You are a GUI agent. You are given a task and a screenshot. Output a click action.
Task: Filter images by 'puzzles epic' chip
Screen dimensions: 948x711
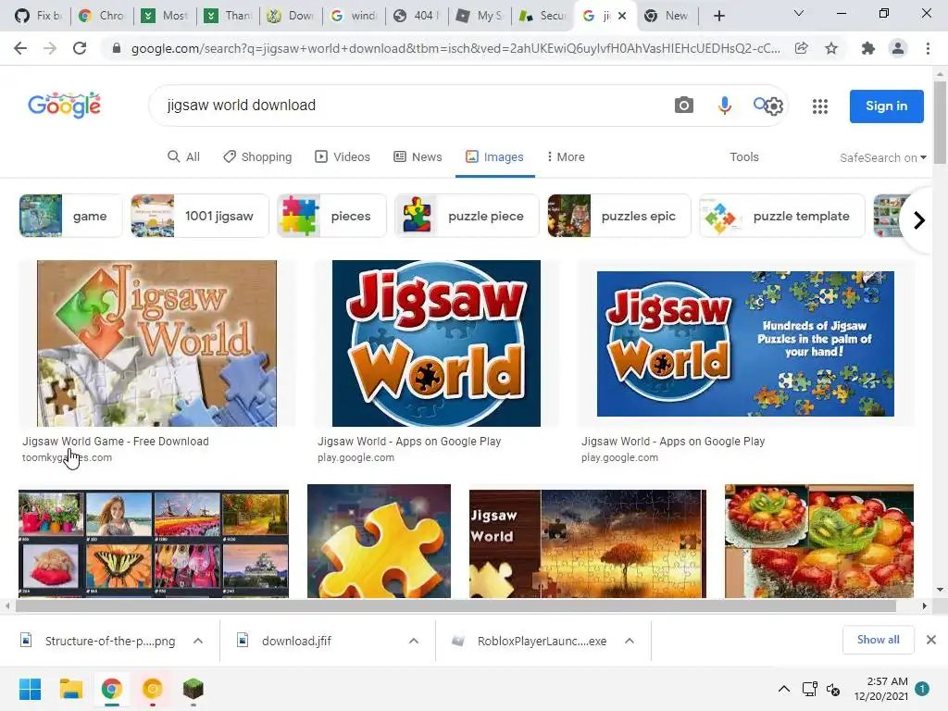coord(619,216)
